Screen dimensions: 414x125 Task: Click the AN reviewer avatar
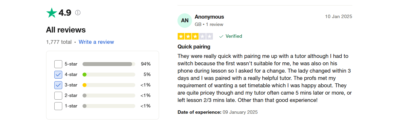click(185, 20)
